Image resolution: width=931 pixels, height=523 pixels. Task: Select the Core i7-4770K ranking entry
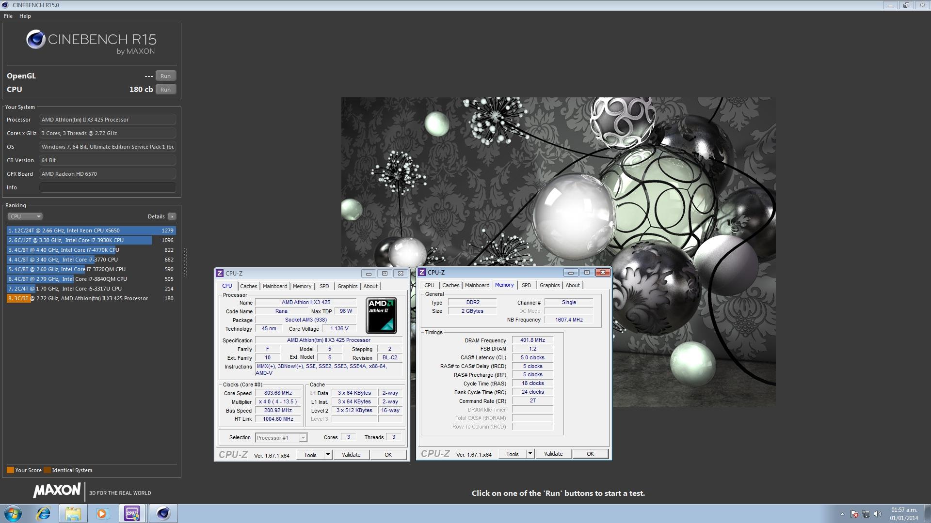tap(91, 250)
